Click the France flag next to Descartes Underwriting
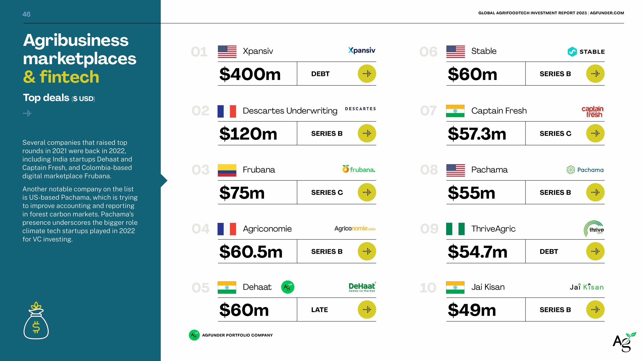The width and height of the screenshot is (643, 361). [227, 111]
